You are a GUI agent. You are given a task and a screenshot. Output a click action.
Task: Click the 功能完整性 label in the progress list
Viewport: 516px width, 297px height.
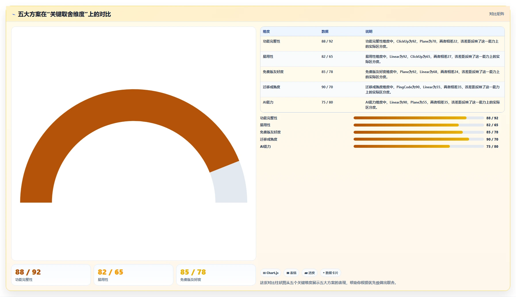pyautogui.click(x=268, y=118)
